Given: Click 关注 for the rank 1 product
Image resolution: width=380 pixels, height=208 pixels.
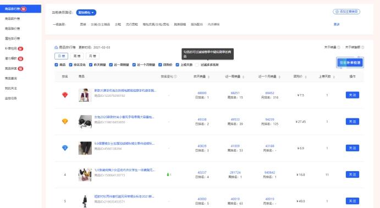Looking at the screenshot, I should [x=353, y=95].
